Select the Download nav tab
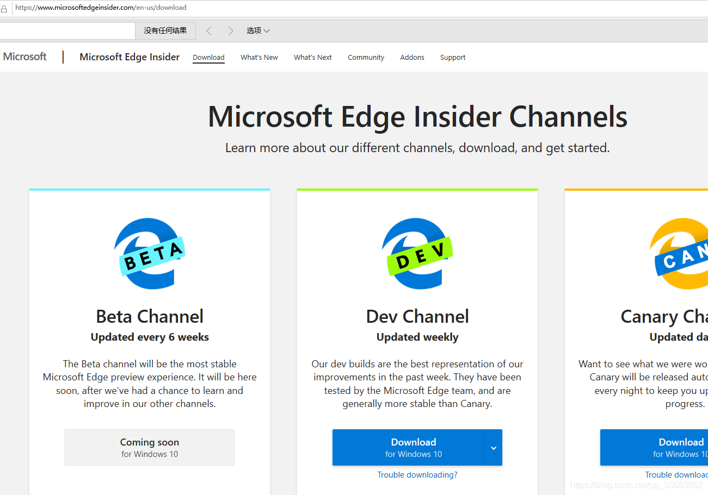This screenshot has width=708, height=495. pos(208,58)
